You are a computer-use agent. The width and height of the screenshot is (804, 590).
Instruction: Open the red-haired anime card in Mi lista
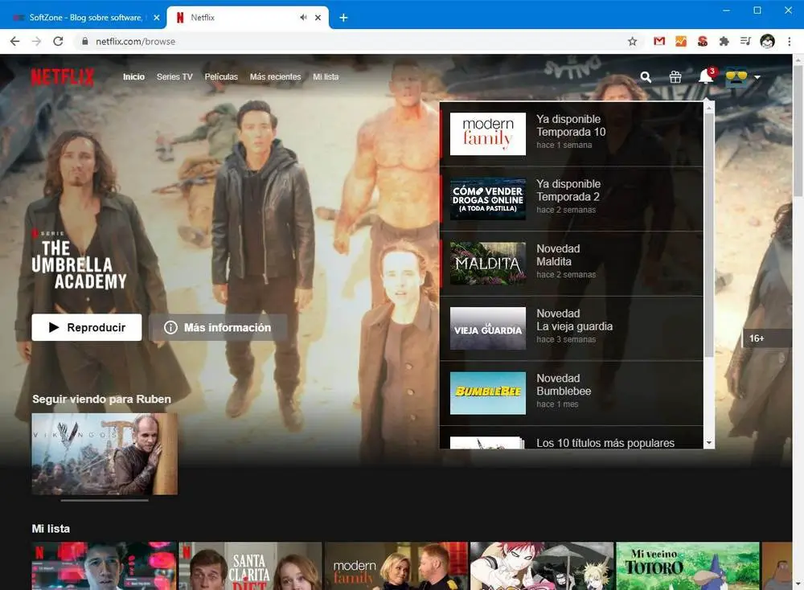(542, 566)
